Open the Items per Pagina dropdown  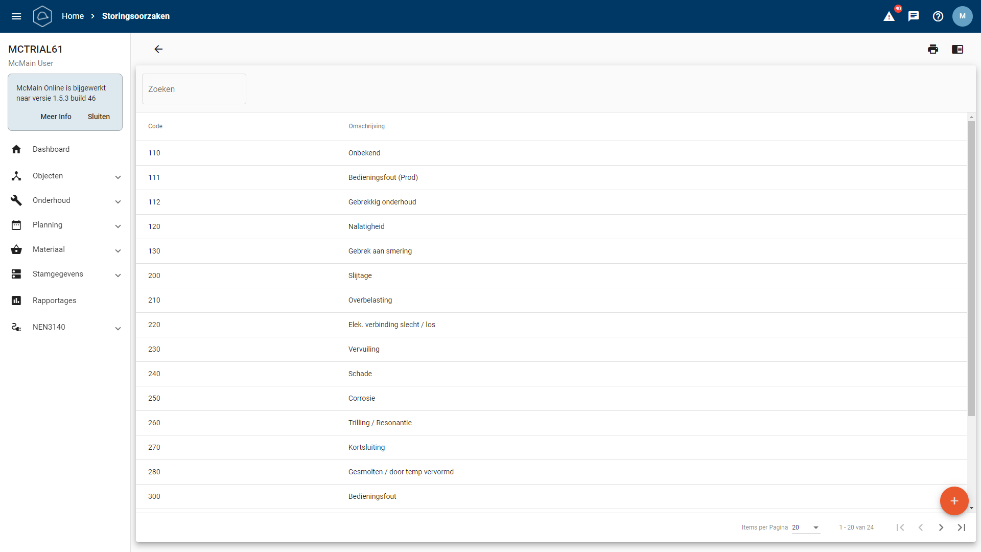[806, 527]
